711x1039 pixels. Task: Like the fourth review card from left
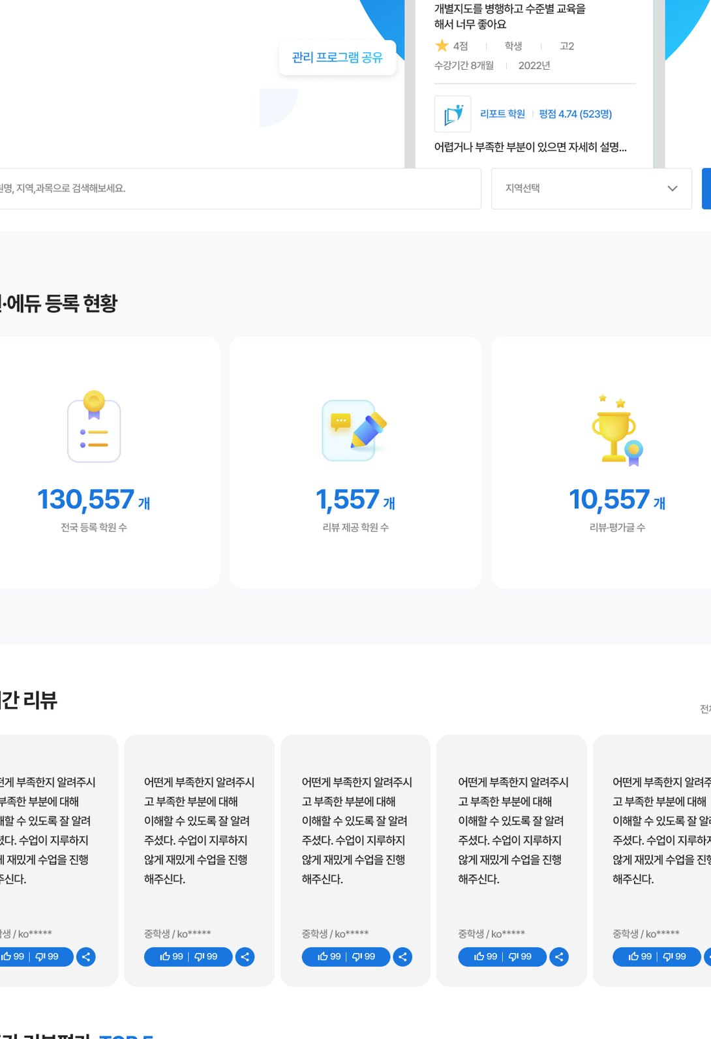click(x=486, y=956)
